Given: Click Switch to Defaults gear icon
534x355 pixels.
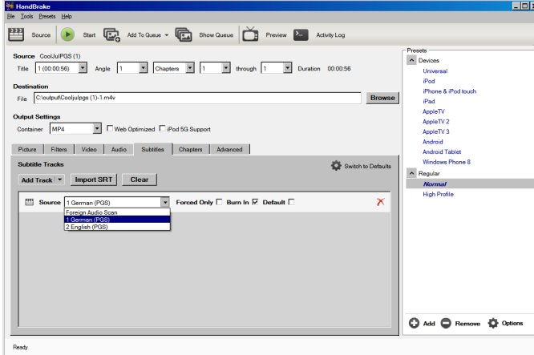Looking at the screenshot, I should click(x=336, y=166).
